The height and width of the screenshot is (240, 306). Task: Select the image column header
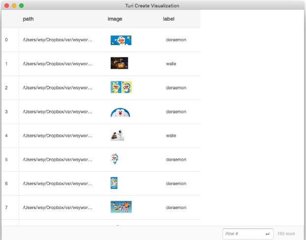[115, 19]
